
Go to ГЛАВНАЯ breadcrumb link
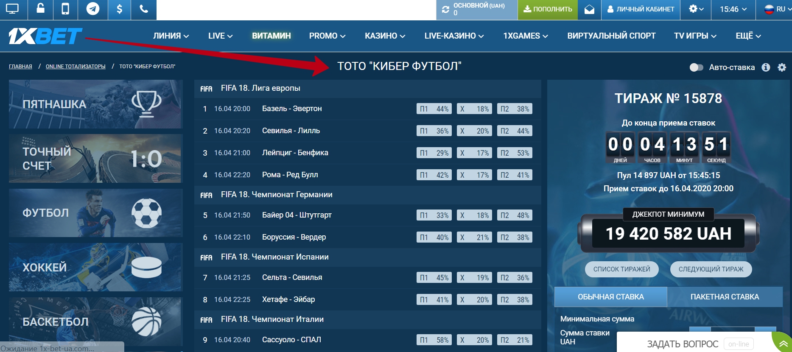point(20,67)
